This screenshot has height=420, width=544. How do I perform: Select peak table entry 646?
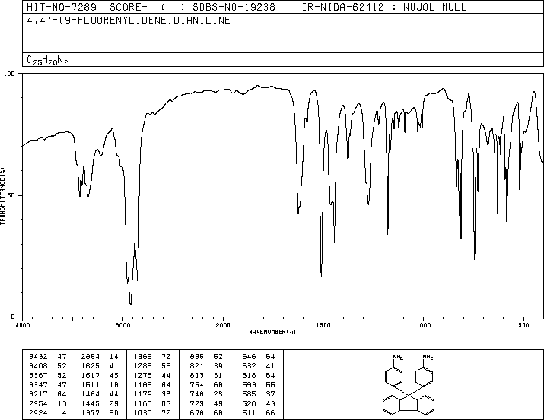(x=259, y=357)
